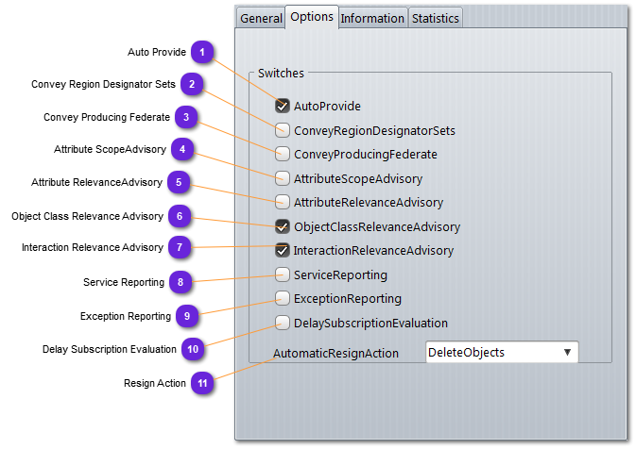Uncheck the AutoProvide checkbox
Viewport: 636px width, 449px height.
coord(283,107)
